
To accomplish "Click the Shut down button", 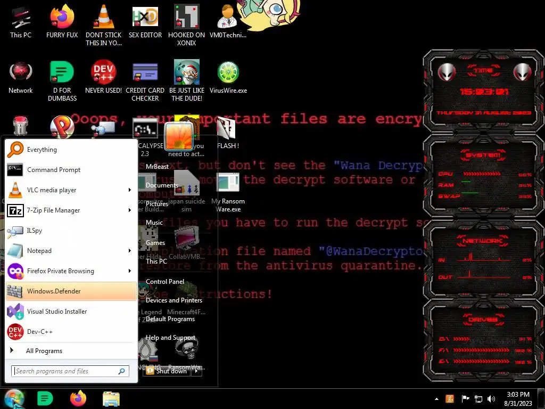I will click(x=167, y=371).
